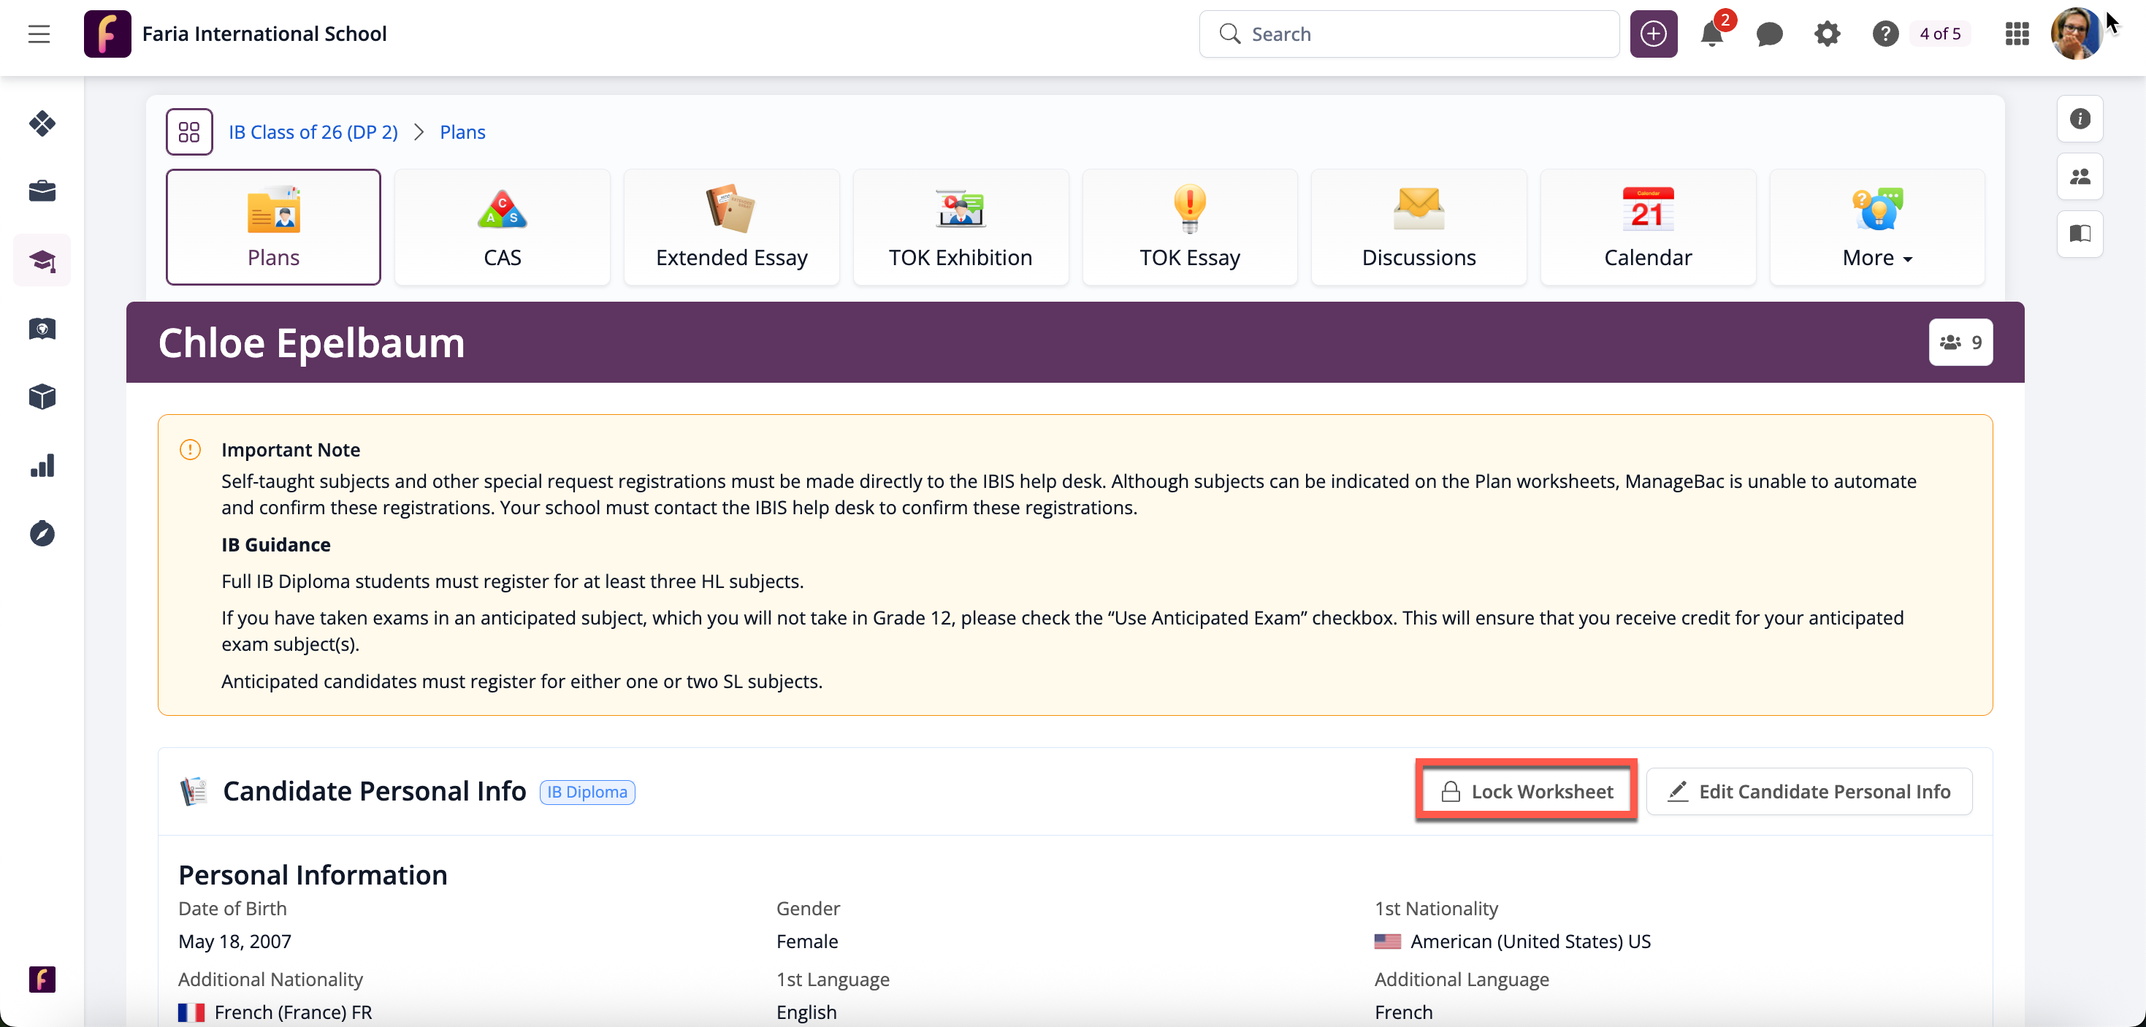The image size is (2146, 1027).
Task: Open the Extended Essay tab
Action: 730,227
